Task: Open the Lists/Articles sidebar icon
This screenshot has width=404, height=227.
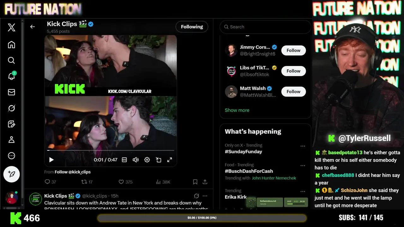Action: (11, 124)
